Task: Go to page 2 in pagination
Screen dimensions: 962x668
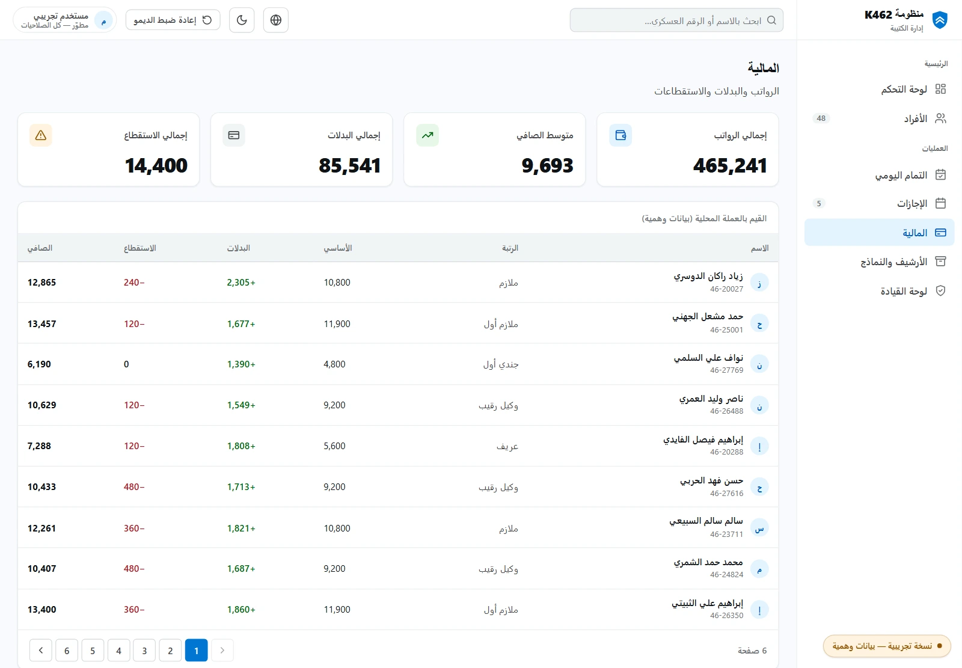Action: click(170, 650)
